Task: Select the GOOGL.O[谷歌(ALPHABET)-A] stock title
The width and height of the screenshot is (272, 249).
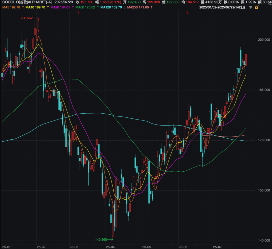Action: point(27,2)
